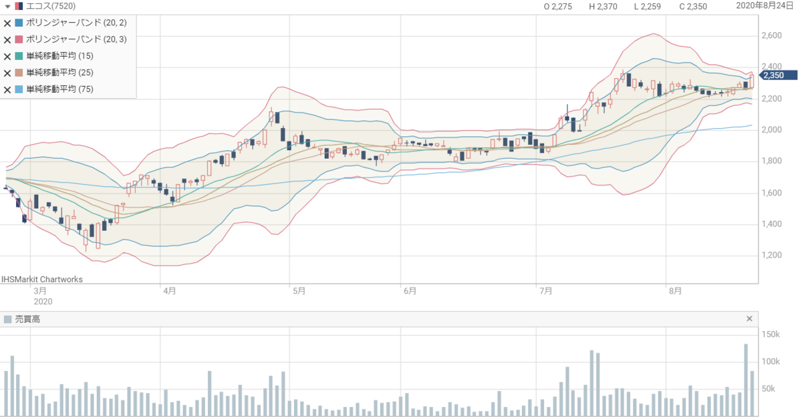The height and width of the screenshot is (417, 802).
Task: Select the 単純移動平均 (25) legend label
Action: [x=59, y=73]
